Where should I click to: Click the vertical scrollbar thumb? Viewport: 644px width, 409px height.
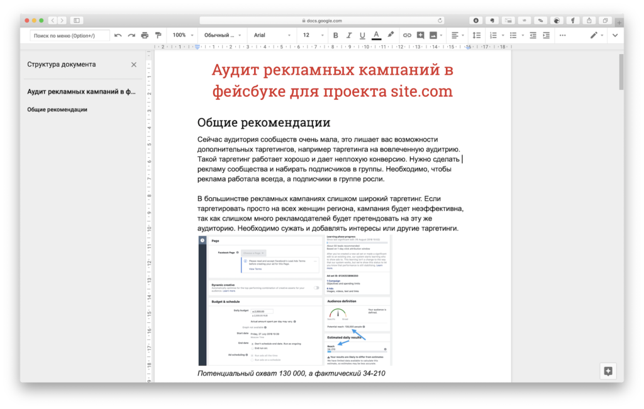click(x=621, y=72)
